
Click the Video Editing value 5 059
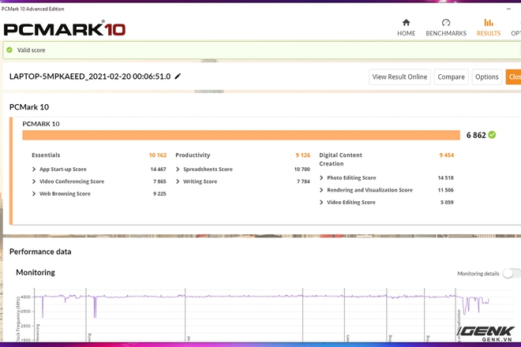447,202
